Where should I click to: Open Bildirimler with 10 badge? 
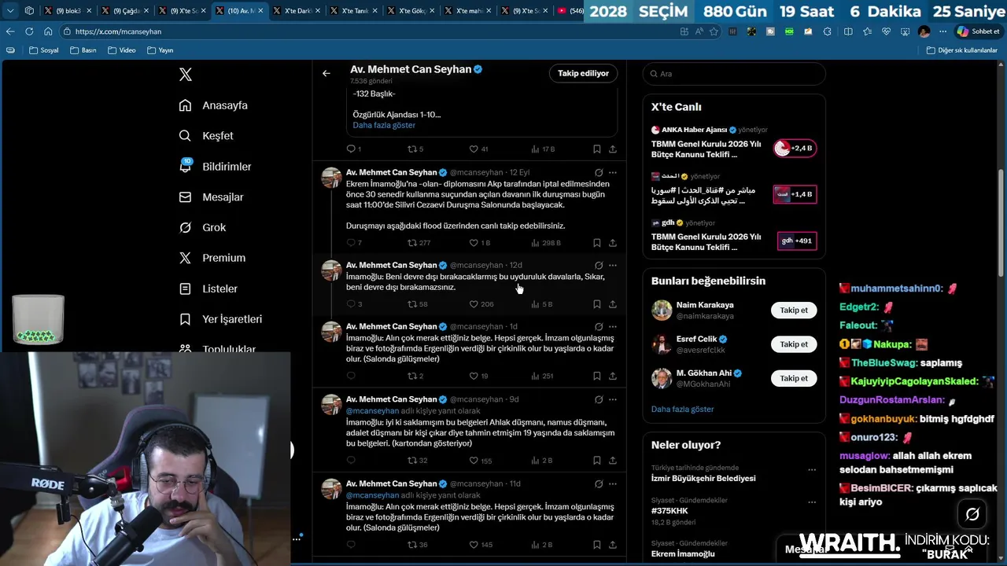coord(215,167)
